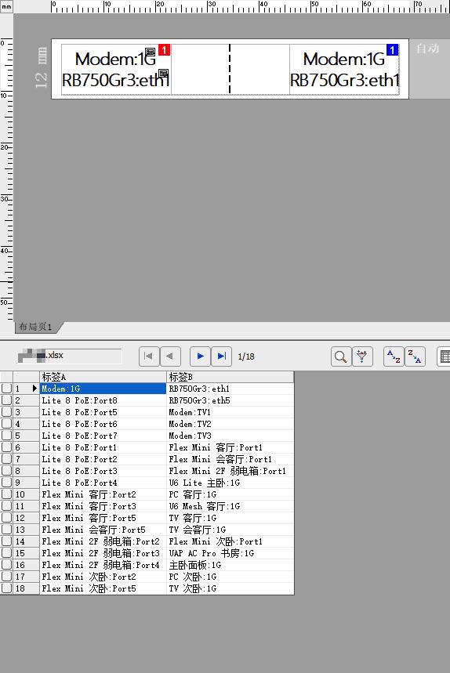This screenshot has height=673, width=450.
Task: Sort records ascending A to Z
Action: tap(394, 356)
